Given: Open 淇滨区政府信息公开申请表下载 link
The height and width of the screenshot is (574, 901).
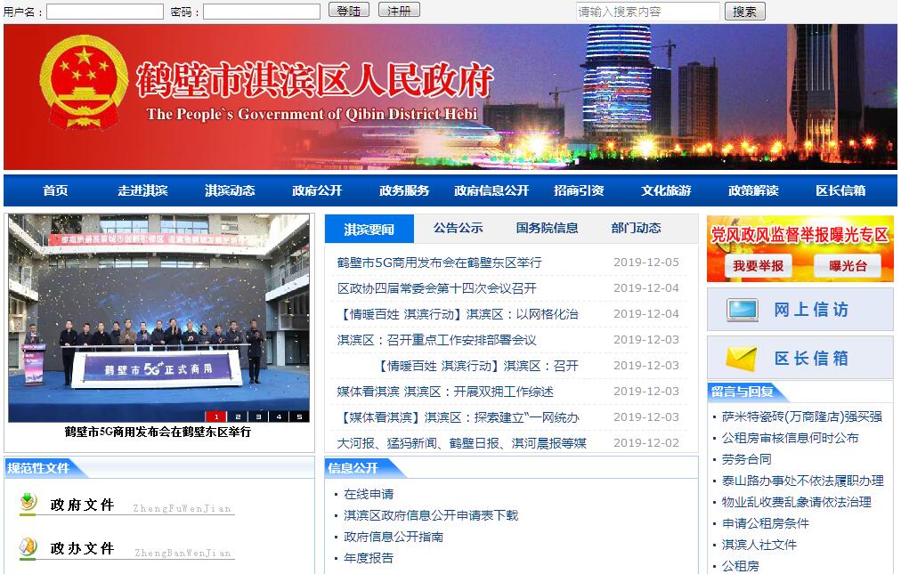Looking at the screenshot, I should [x=431, y=515].
